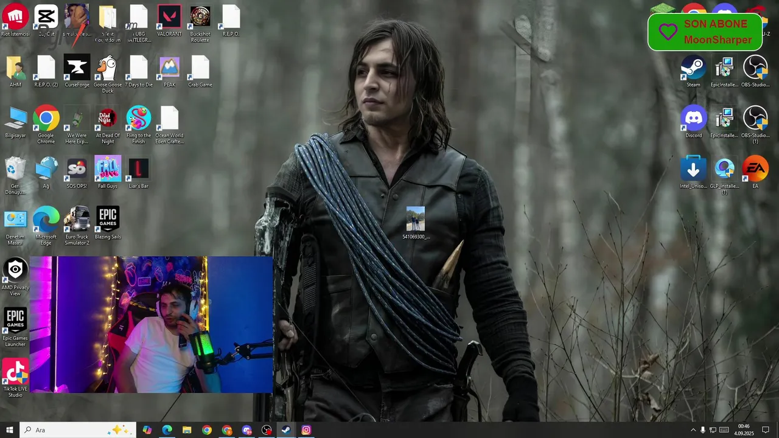Image resolution: width=779 pixels, height=438 pixels.
Task: Open the VALORANT desktop shortcut
Action: [x=169, y=17]
